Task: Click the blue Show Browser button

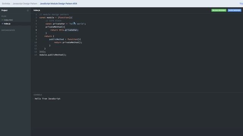Action: pyautogui.click(x=235, y=10)
